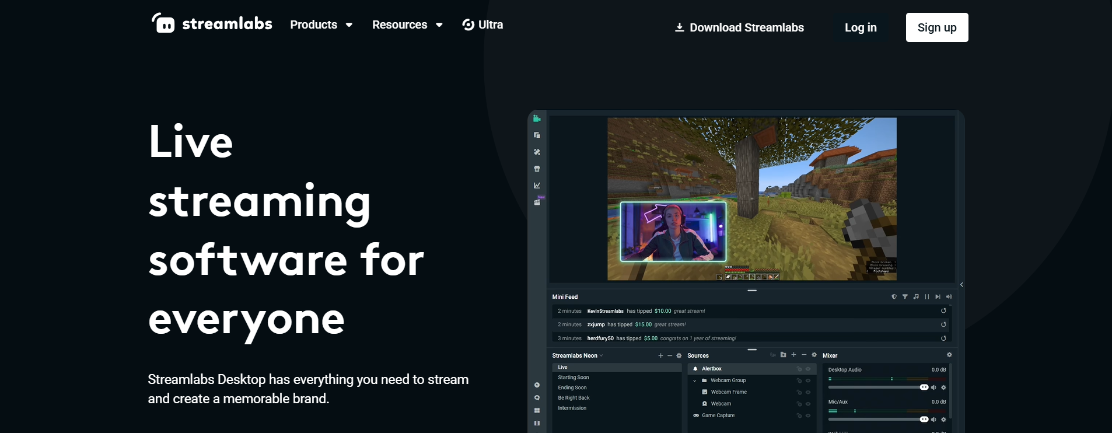Screen dimensions: 1112x433
Task: Lock the Game Capture source
Action: tap(799, 415)
